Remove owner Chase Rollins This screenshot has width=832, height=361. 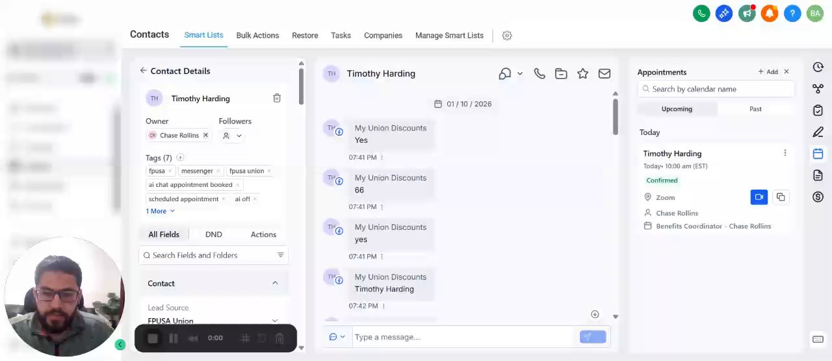205,135
